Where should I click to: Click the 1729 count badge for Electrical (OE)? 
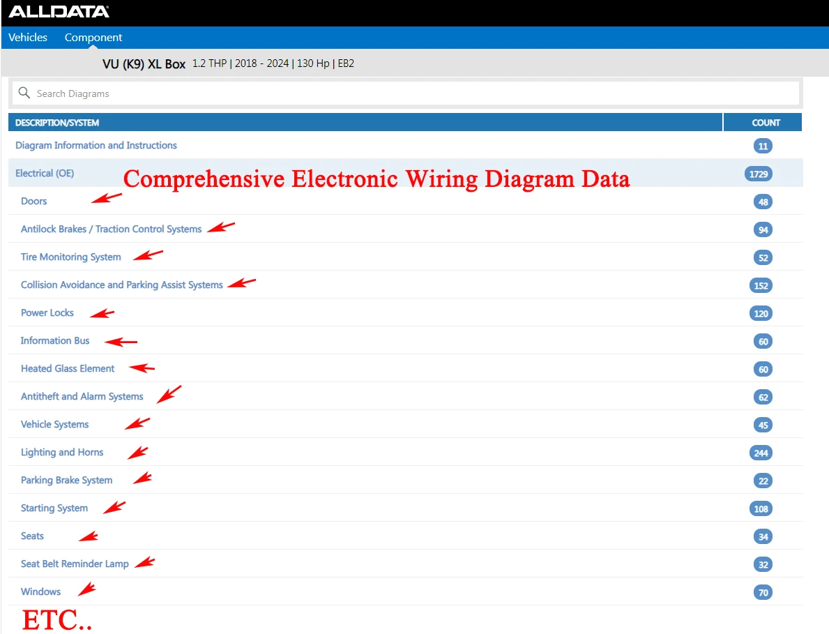tap(758, 174)
